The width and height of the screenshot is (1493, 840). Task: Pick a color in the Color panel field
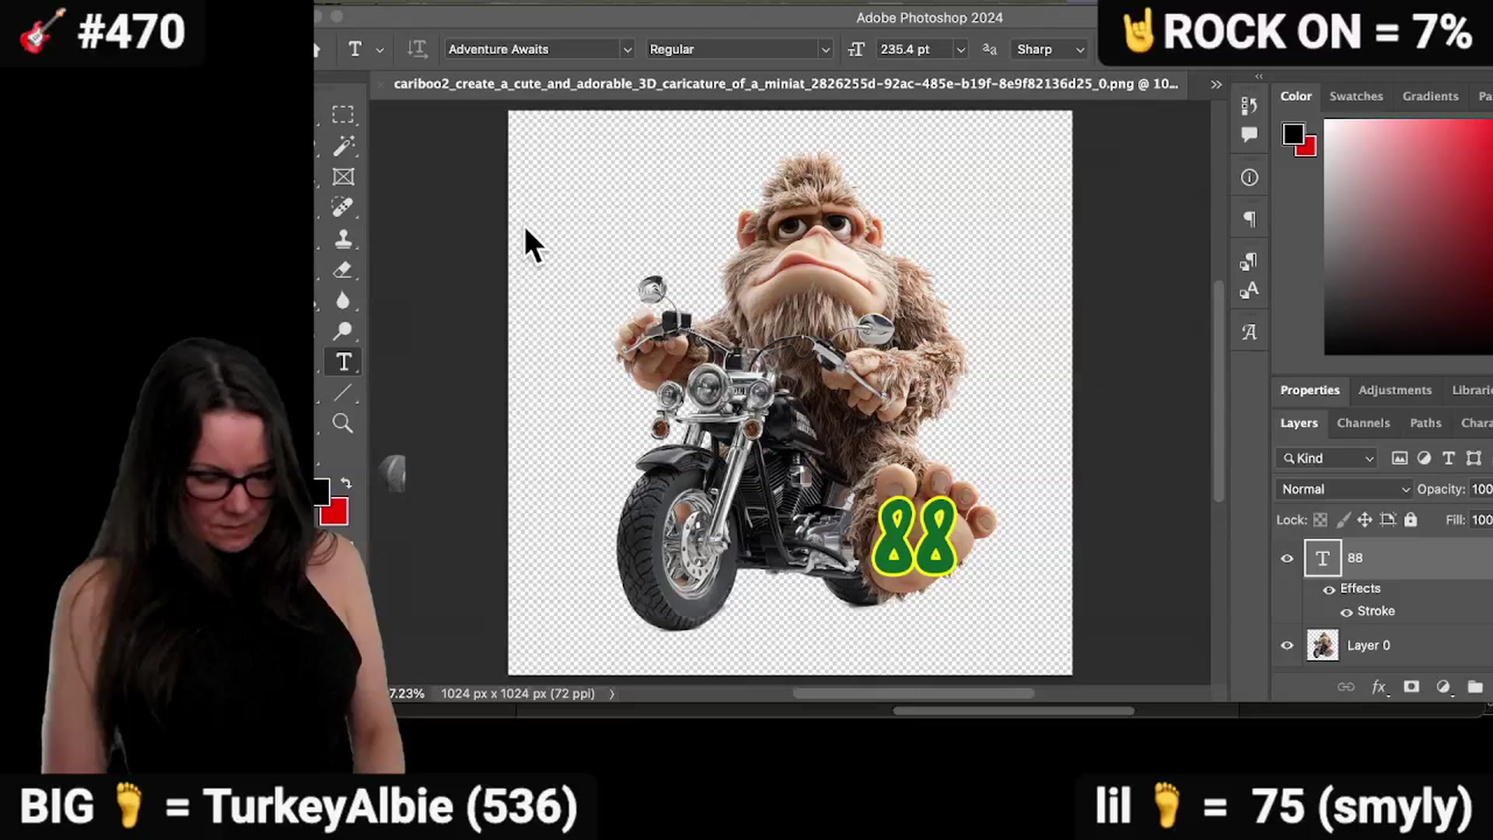(x=1408, y=237)
